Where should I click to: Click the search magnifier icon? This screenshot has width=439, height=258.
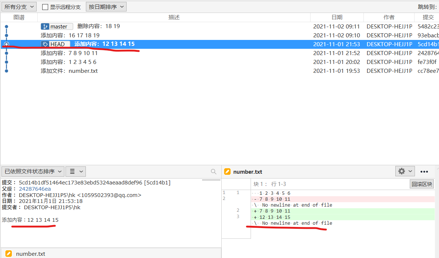point(214,172)
